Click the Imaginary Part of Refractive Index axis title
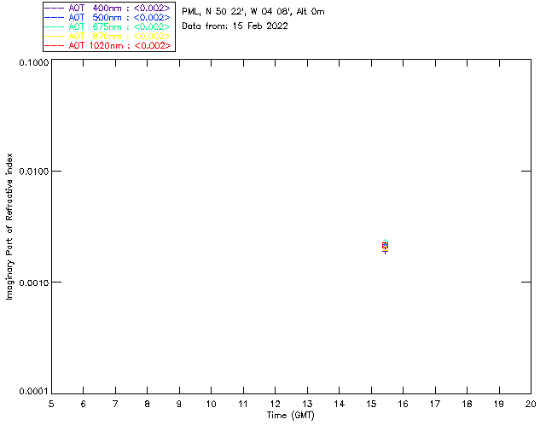Viewport: 546px width, 437px height. (x=9, y=226)
